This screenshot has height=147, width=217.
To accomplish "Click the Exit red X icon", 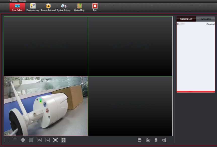I will point(95,6).
